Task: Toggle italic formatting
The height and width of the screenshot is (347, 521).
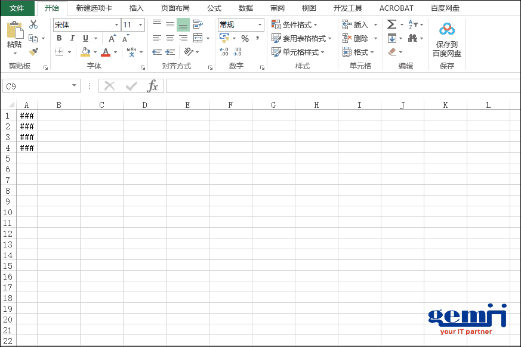Action: coord(72,38)
